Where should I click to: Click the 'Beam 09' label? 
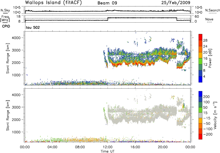point(107,3)
